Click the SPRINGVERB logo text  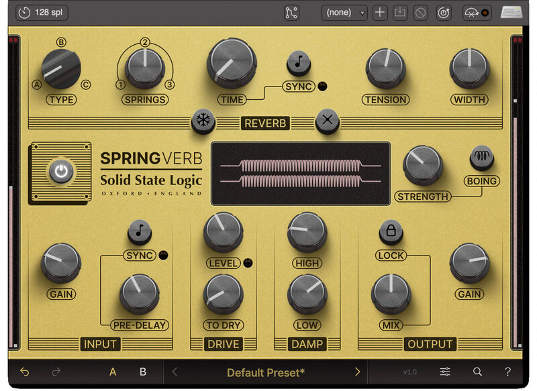click(x=151, y=158)
